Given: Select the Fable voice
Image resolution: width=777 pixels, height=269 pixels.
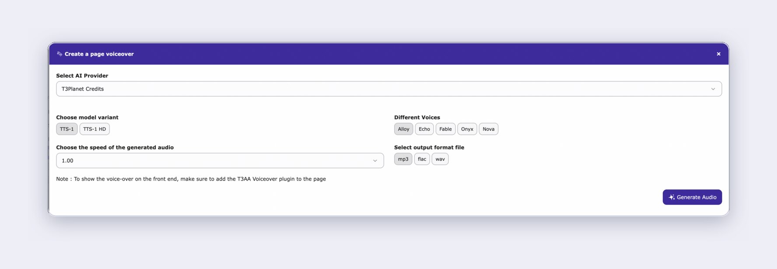Looking at the screenshot, I should [x=445, y=129].
